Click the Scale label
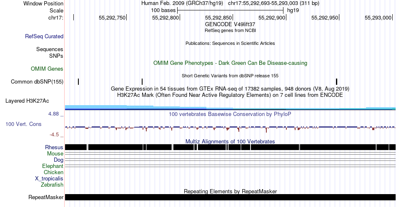 click(x=56, y=10)
